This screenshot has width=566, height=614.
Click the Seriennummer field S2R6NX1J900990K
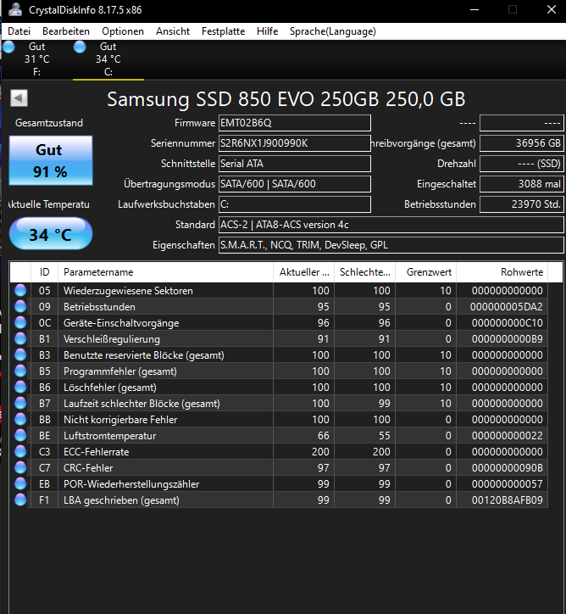(x=295, y=143)
